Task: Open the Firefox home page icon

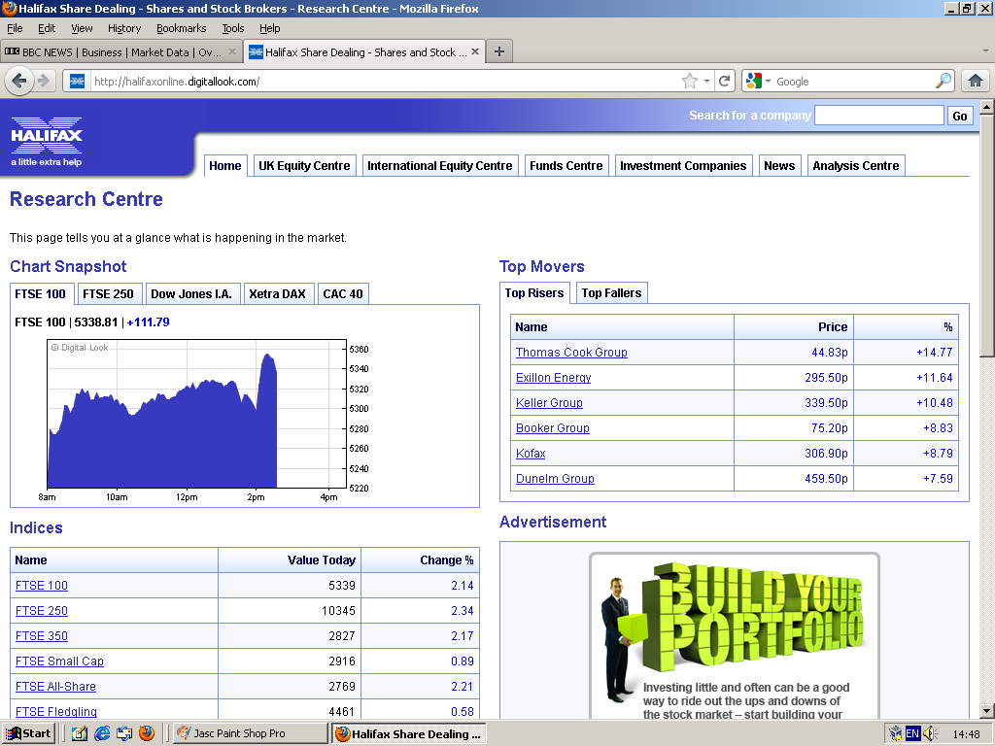Action: coord(976,82)
